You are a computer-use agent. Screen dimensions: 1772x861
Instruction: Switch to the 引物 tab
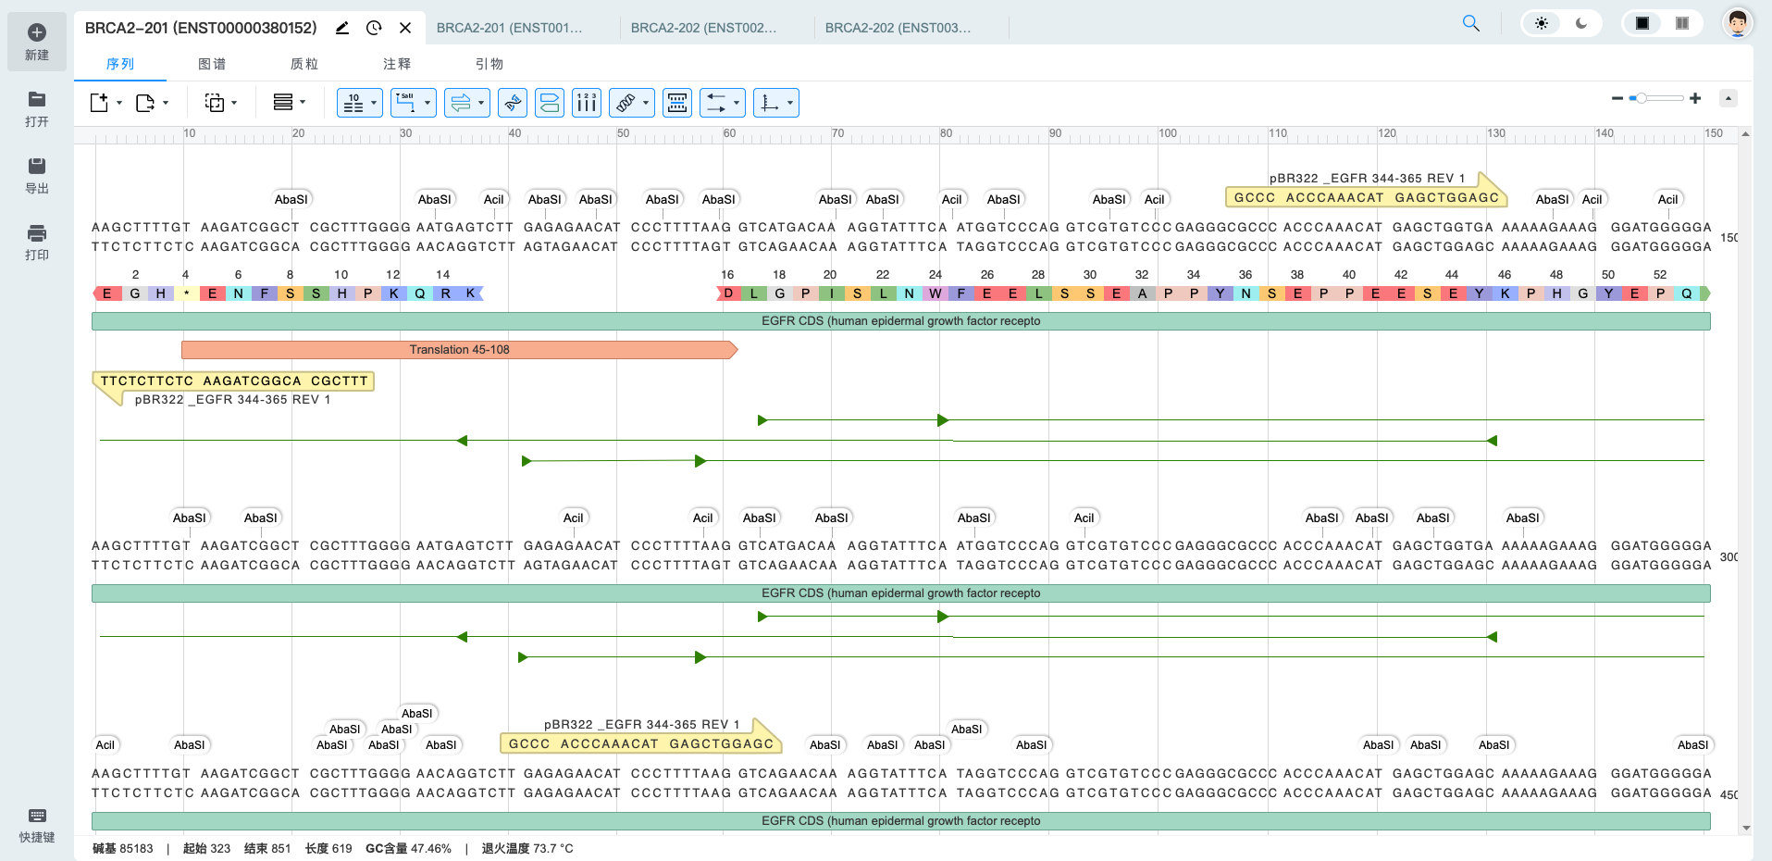click(489, 64)
